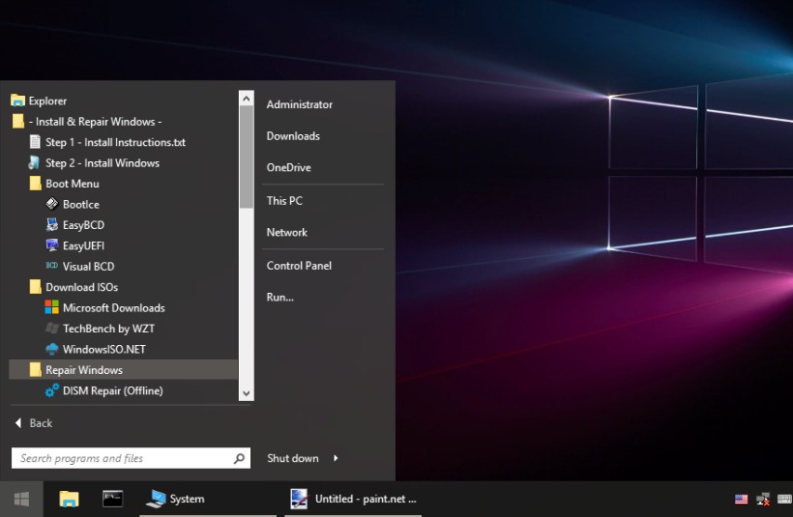Open the Explorer entry icon
This screenshot has height=517, width=793.
(17, 101)
